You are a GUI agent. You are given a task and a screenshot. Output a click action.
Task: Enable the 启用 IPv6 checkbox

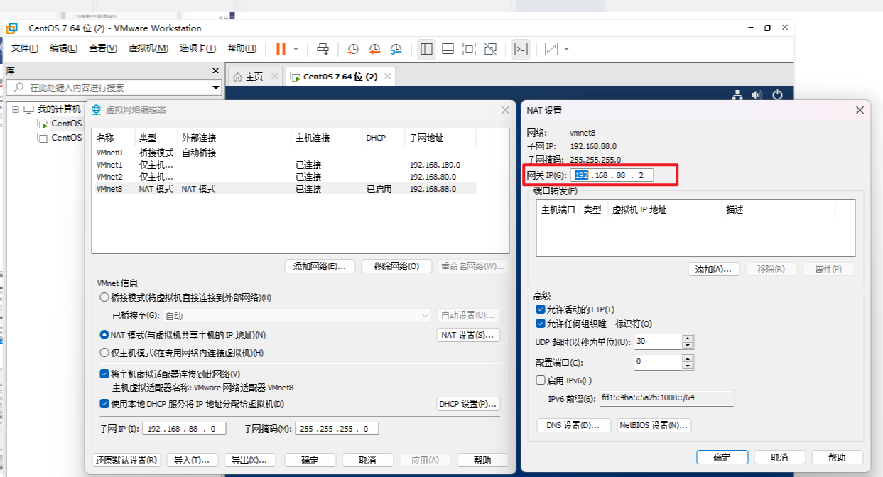click(x=538, y=380)
